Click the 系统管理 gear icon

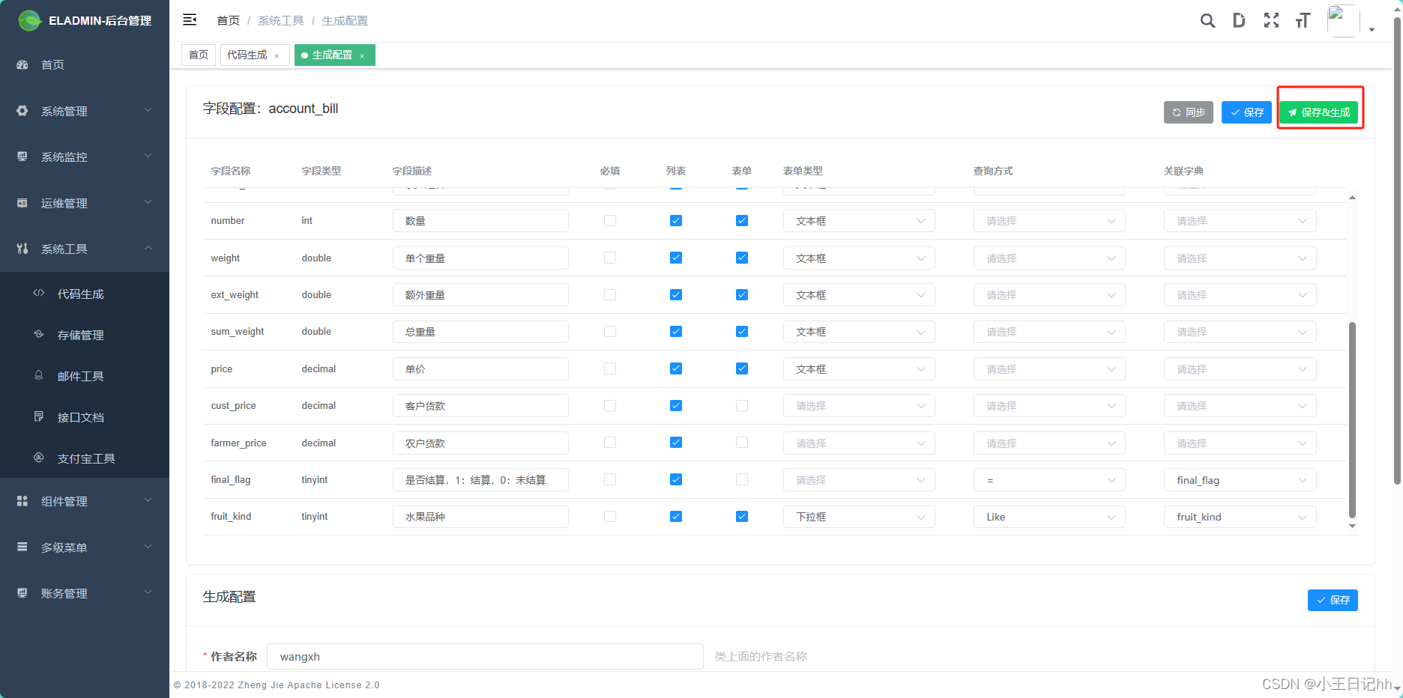pos(22,111)
